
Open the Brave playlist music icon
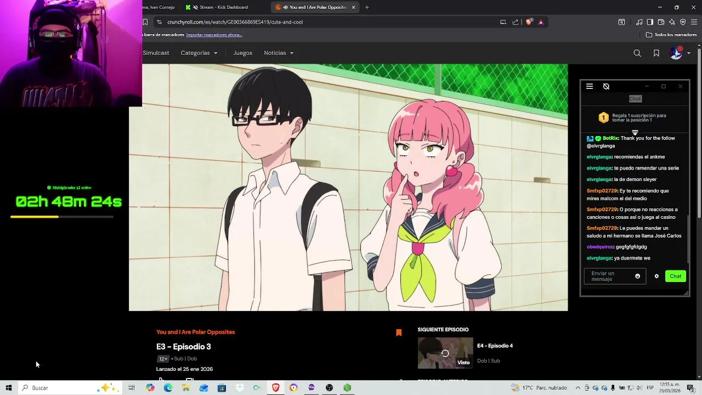[639, 22]
